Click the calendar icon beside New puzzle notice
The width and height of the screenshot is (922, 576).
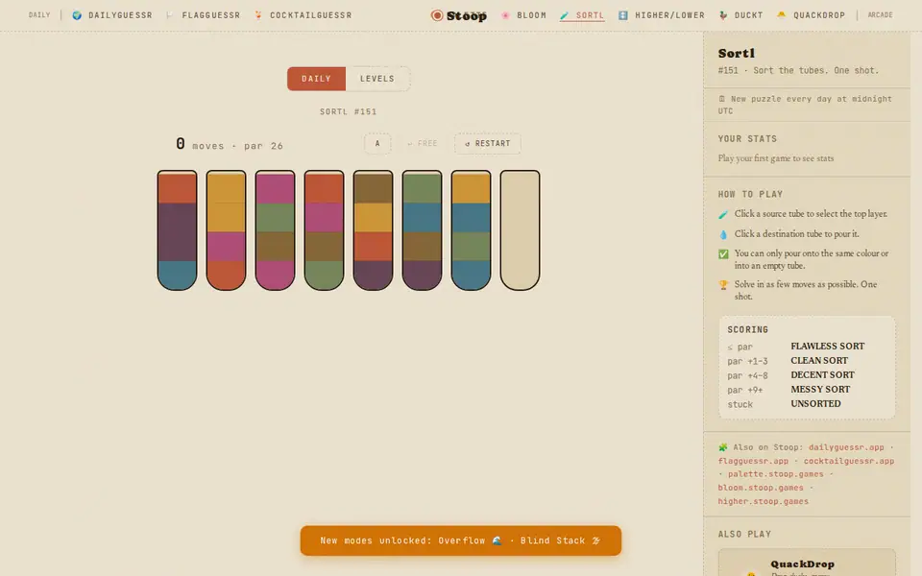(722, 99)
